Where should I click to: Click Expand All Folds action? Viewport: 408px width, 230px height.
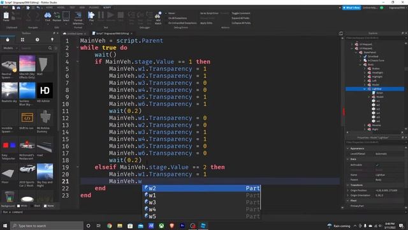(240, 18)
